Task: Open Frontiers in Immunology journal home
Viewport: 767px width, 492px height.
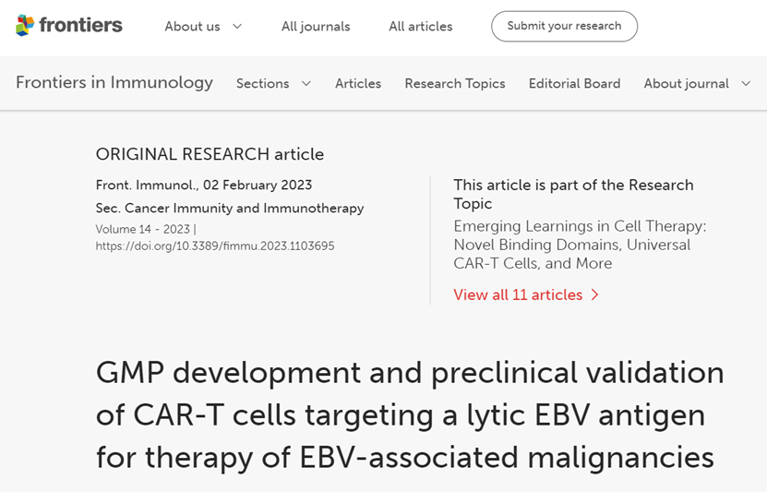Action: pyautogui.click(x=114, y=82)
